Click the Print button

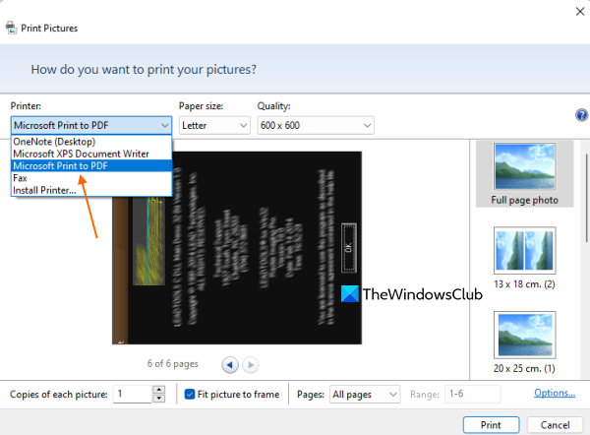coord(491,425)
